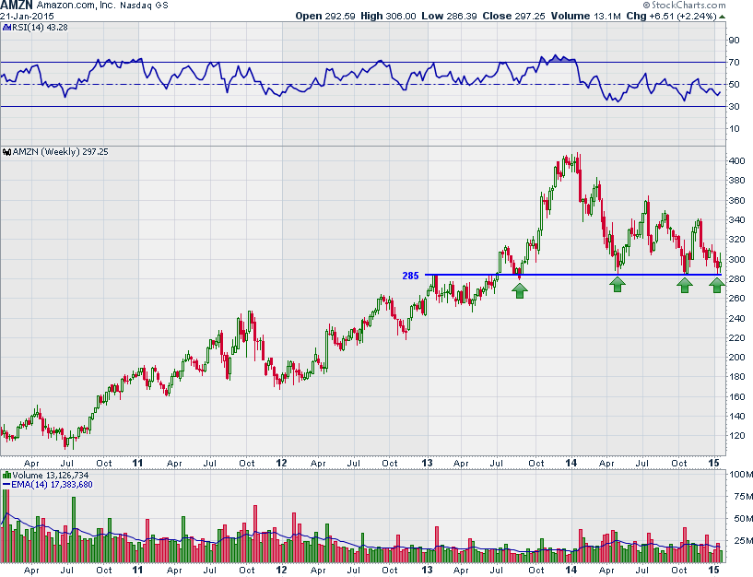Click the blue horizontal 285 support line
753x577 pixels.
click(x=573, y=275)
